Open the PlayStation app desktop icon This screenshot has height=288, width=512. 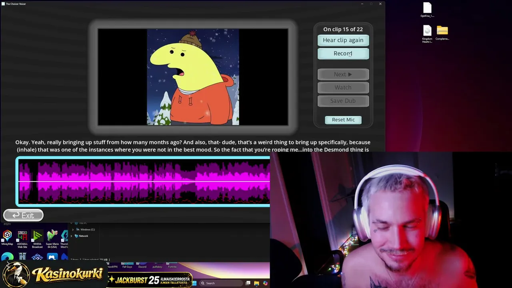(52, 257)
